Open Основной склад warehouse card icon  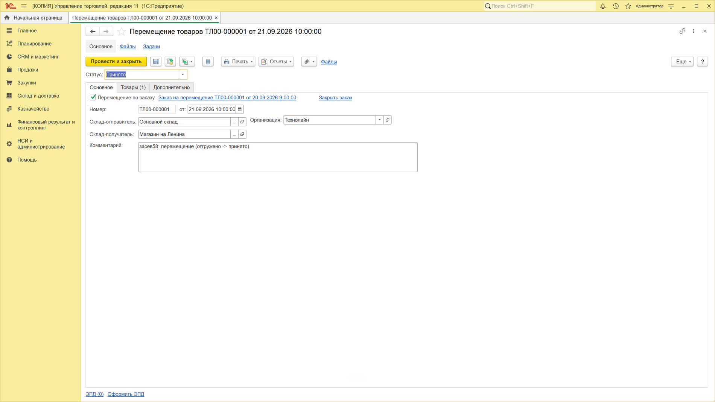point(242,122)
